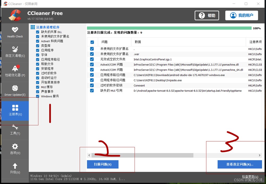This screenshot has width=266, height=184.
Task: Open Driver Updater chip icon
Action: (15, 88)
